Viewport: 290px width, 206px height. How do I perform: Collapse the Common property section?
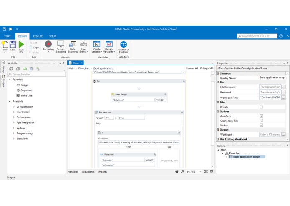pyautogui.click(x=218, y=73)
